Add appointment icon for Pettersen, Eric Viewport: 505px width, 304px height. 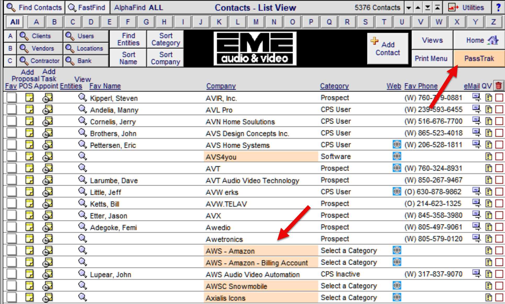[x=48, y=145]
